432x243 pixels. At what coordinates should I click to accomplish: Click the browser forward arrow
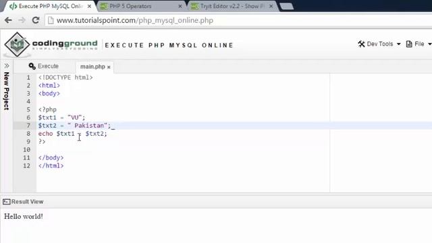tap(22, 20)
